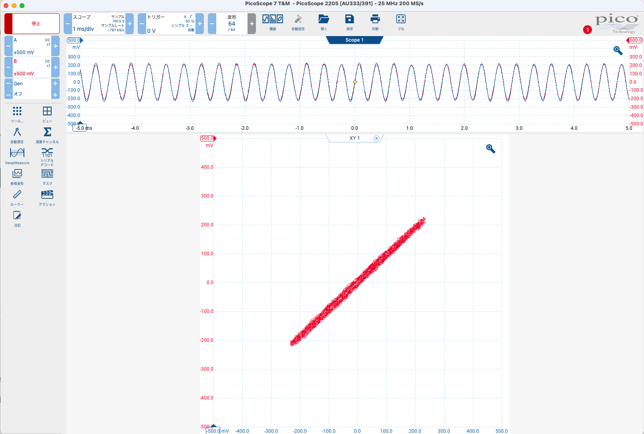Open the シリアルデコード serial decoding tool
This screenshot has width=644, height=434.
point(47,156)
